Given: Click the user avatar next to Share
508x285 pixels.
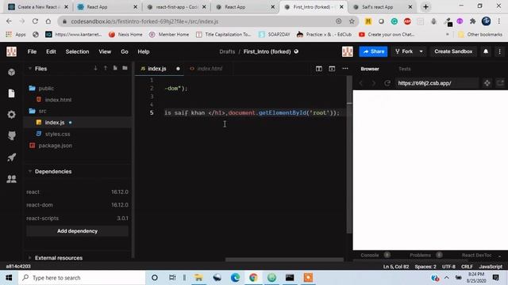Looking at the screenshot, I should click(348, 51).
